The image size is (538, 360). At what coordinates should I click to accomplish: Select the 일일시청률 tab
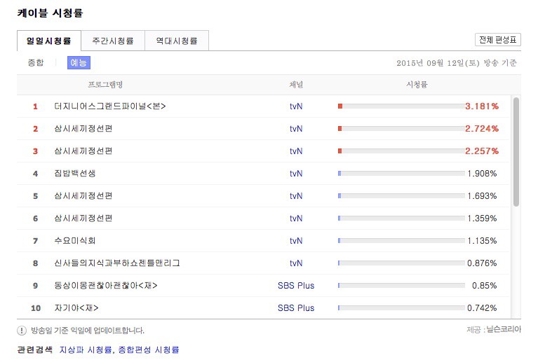click(49, 41)
